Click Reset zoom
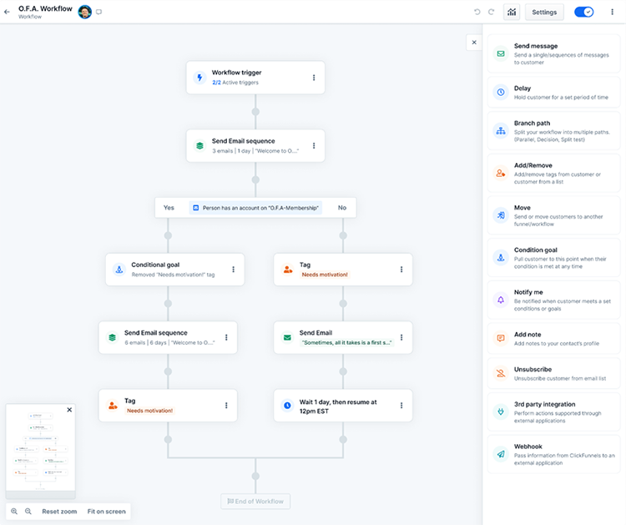Viewport: 626px width, 525px height. click(59, 512)
